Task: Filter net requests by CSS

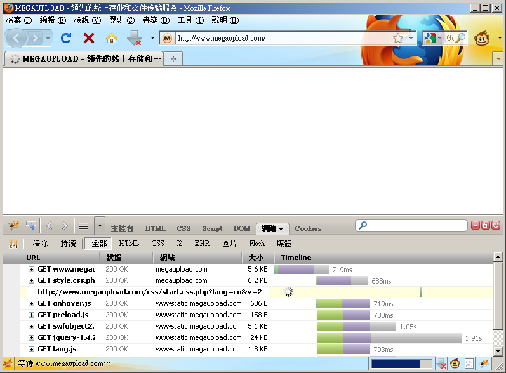Action: click(157, 244)
